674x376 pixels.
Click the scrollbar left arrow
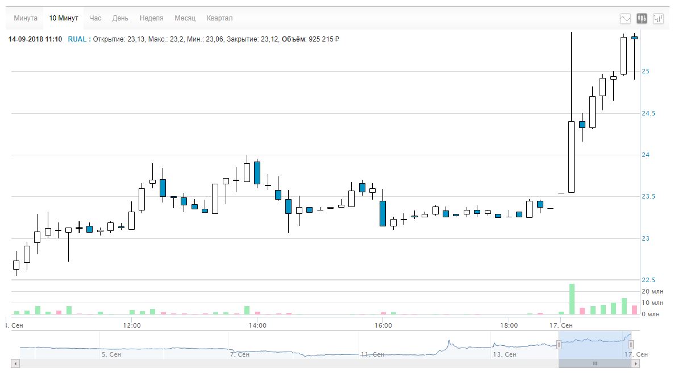point(14,363)
